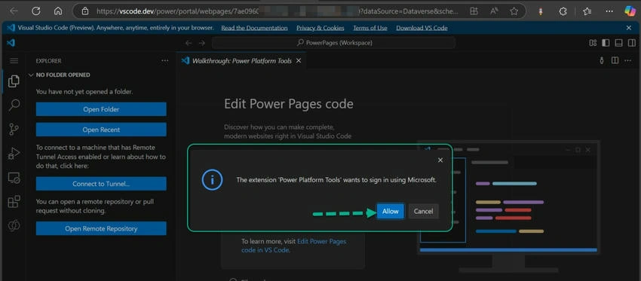
Task: Dismiss the Visual Studio Code preview banner
Action: tap(629, 28)
